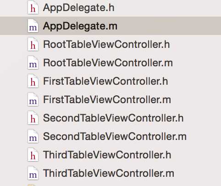This screenshot has height=186, width=221.
Task: Open SecondTableViewController.h by its name
Action: click(113, 118)
